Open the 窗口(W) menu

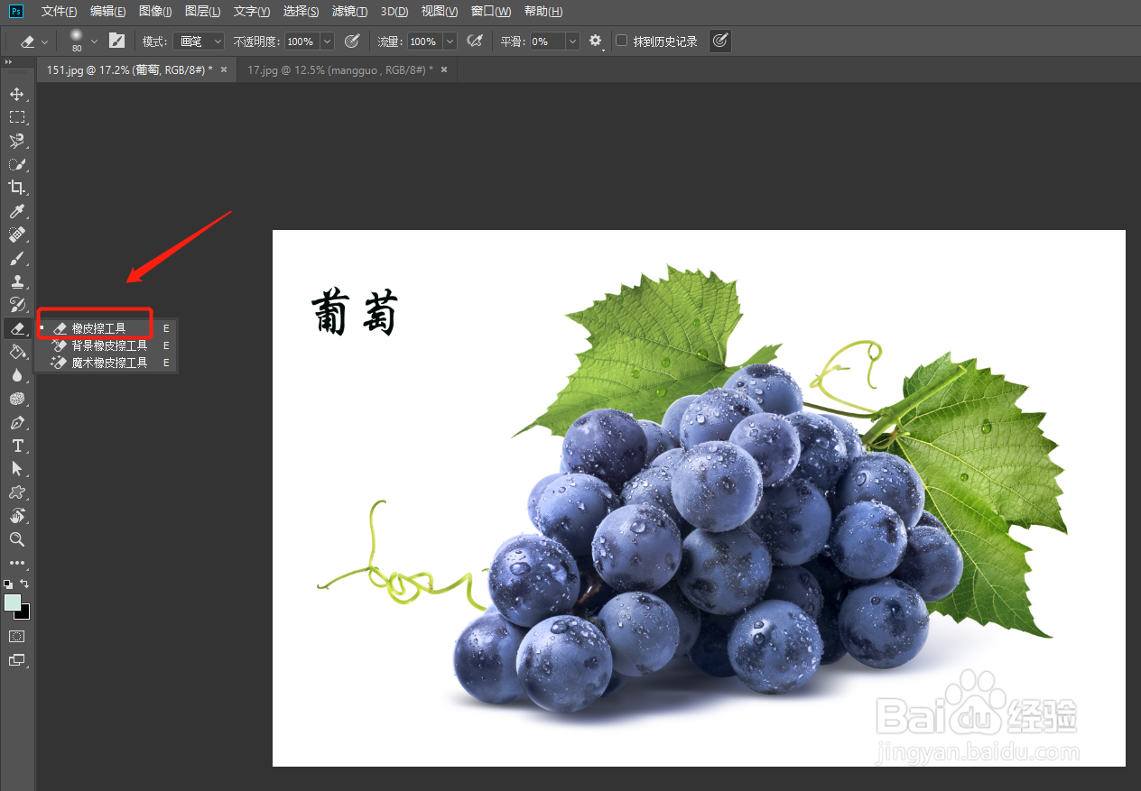[490, 12]
